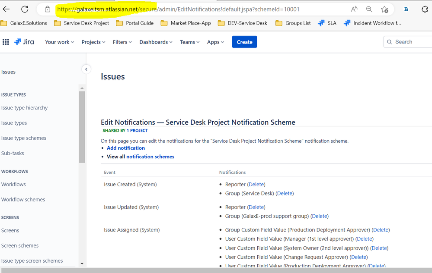This screenshot has width=432, height=273.
Task: Add page to favorites star icon
Action: pos(384,9)
